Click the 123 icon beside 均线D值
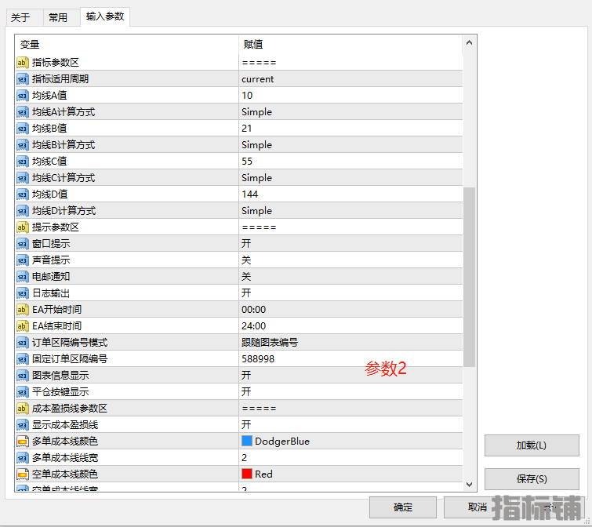 tap(22, 194)
